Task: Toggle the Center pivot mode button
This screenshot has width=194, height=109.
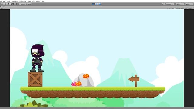Action: click(x=22, y=4)
